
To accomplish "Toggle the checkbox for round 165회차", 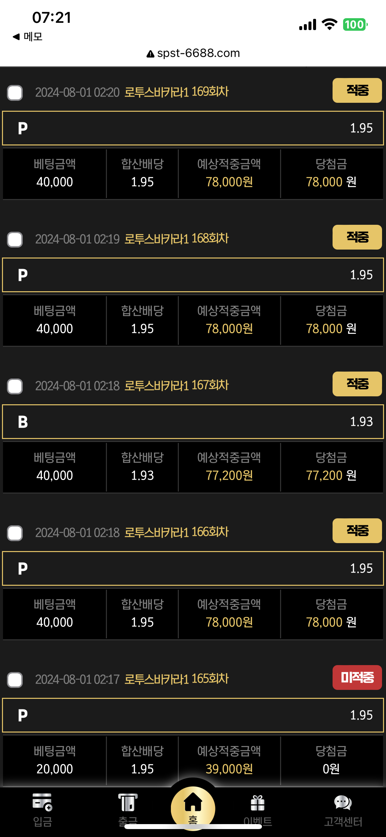I will [x=15, y=680].
